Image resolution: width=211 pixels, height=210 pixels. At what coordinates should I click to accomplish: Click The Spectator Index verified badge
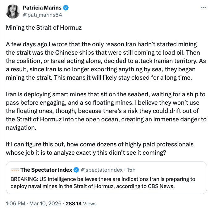tap(76, 170)
